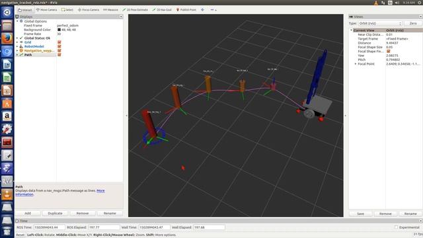
Task: Open Amazon launcher icon
Action: [7, 116]
